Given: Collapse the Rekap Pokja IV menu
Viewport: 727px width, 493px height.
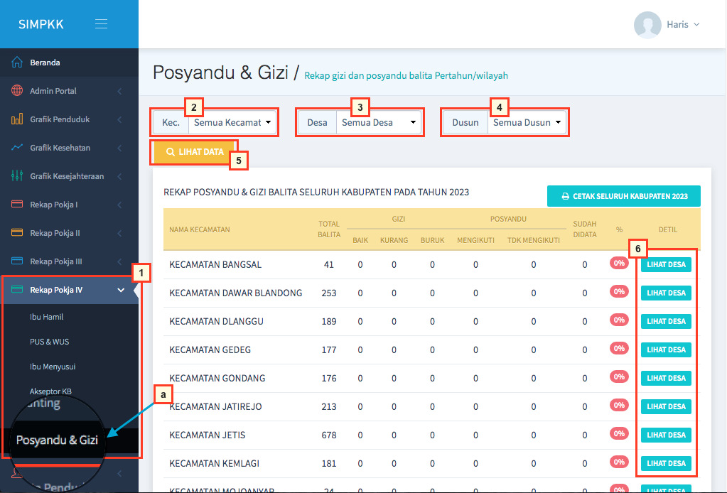Looking at the screenshot, I should [121, 290].
